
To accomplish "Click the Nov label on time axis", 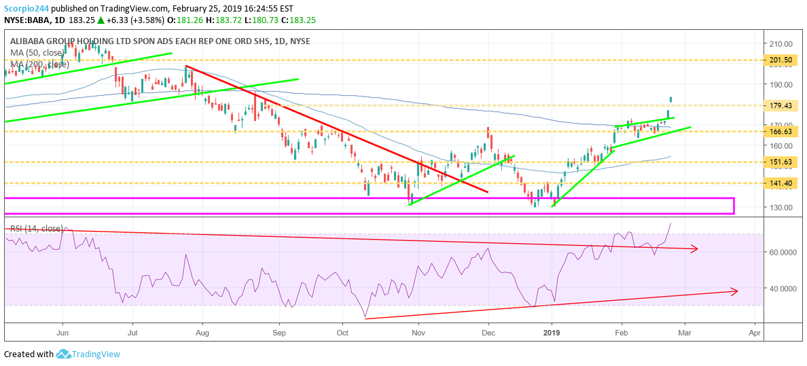I will [418, 333].
